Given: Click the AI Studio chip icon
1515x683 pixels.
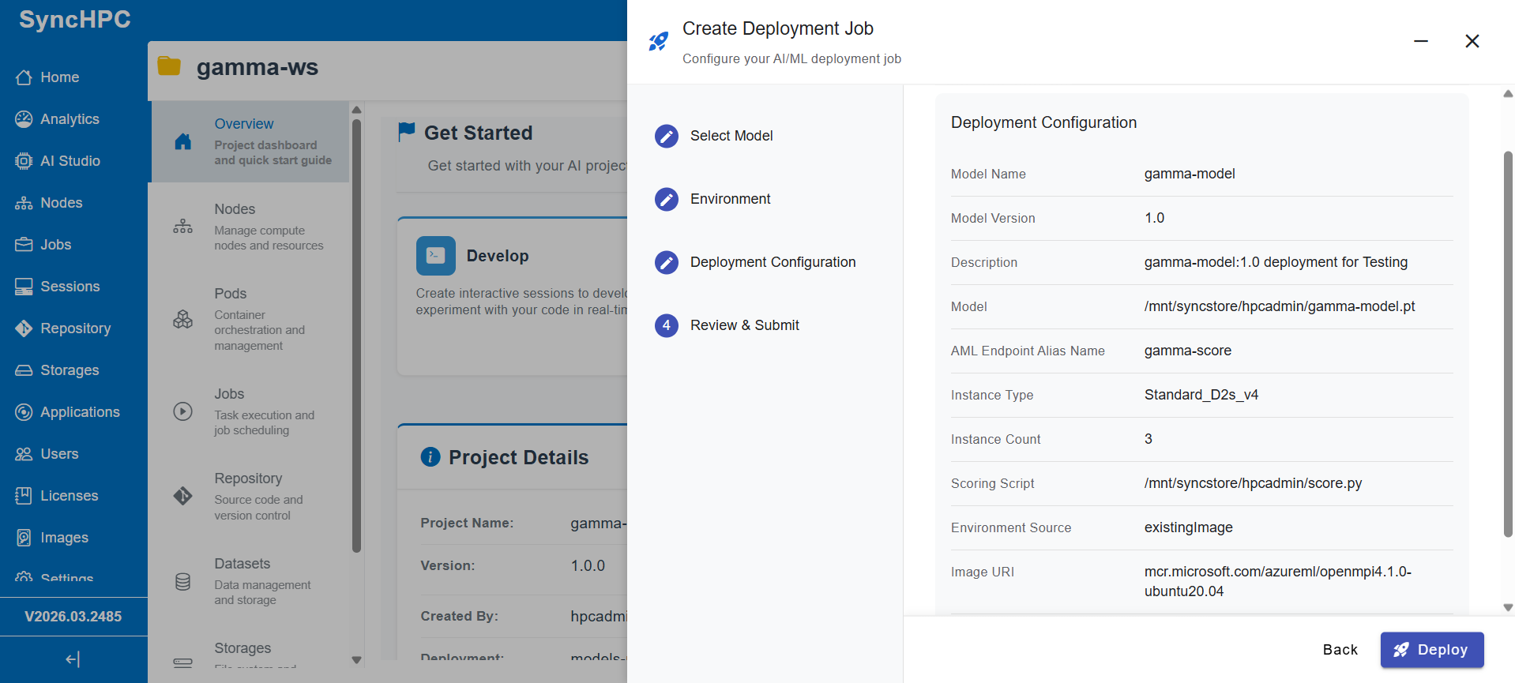Looking at the screenshot, I should (x=24, y=161).
